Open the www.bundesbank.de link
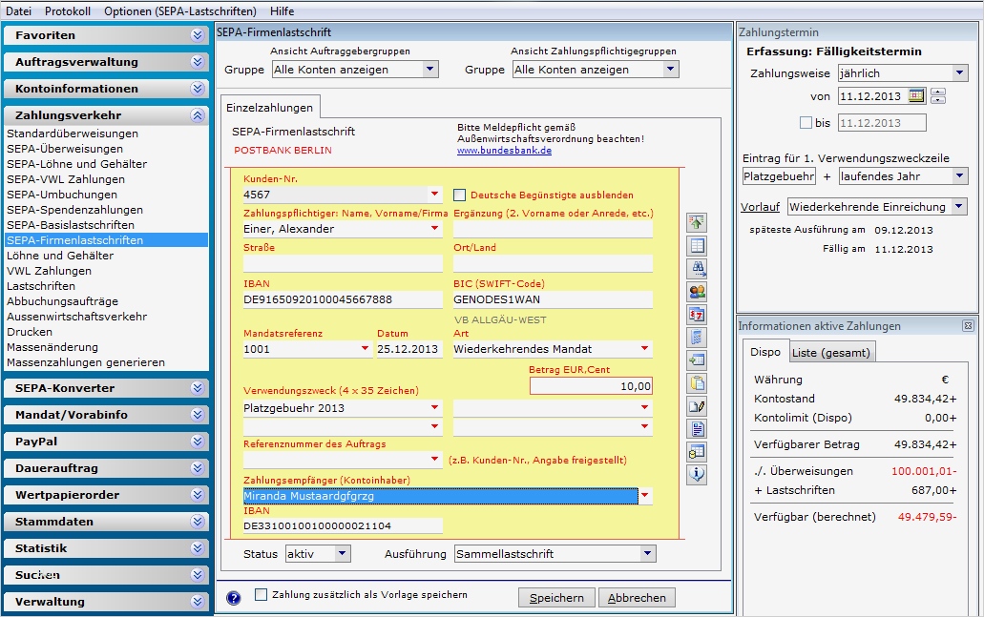The image size is (984, 617). 504,151
